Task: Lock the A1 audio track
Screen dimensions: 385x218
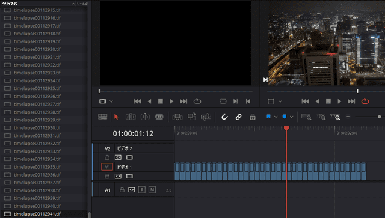Action: (x=122, y=190)
